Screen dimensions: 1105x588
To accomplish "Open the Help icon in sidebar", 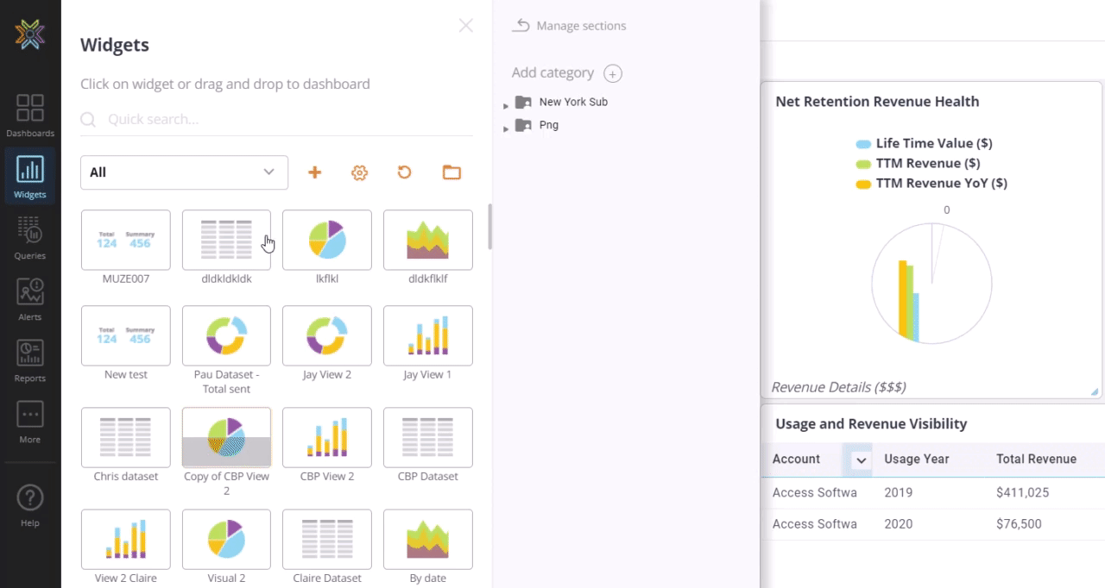I will (30, 504).
